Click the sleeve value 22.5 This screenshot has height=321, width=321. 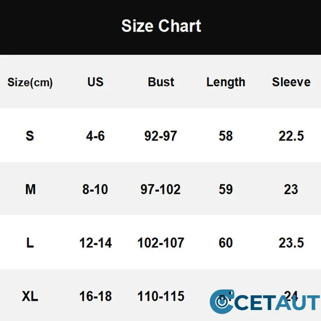291,136
